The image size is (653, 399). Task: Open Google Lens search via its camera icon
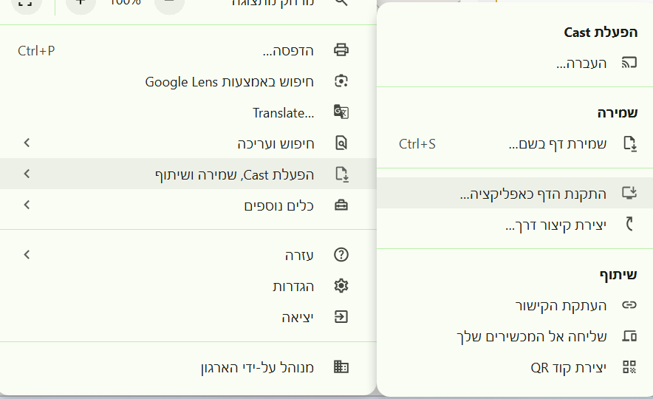[x=341, y=81]
